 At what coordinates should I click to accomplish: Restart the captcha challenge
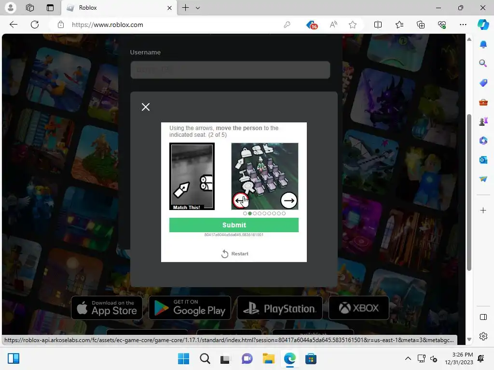click(x=235, y=253)
